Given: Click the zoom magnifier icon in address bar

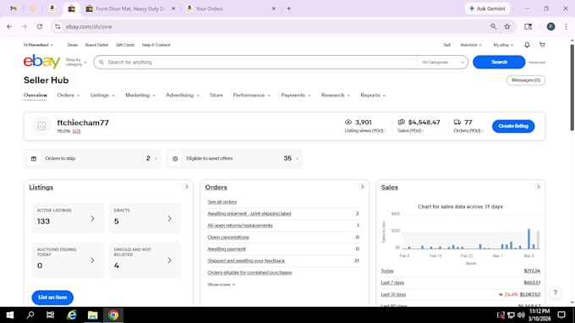Looking at the screenshot, I should pos(493,26).
